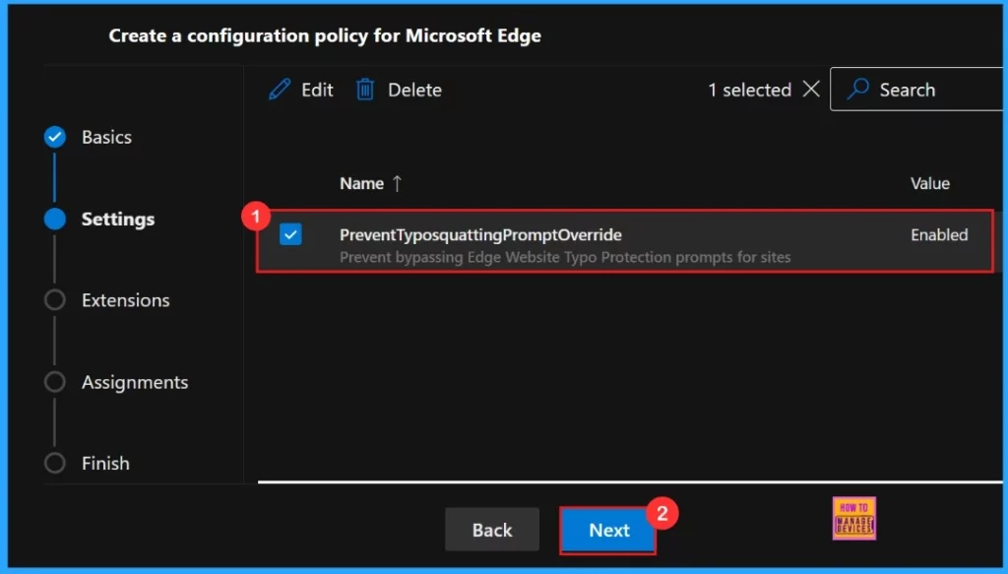Viewport: 1008px width, 574px height.
Task: Click the Edit text label
Action: pyautogui.click(x=318, y=90)
